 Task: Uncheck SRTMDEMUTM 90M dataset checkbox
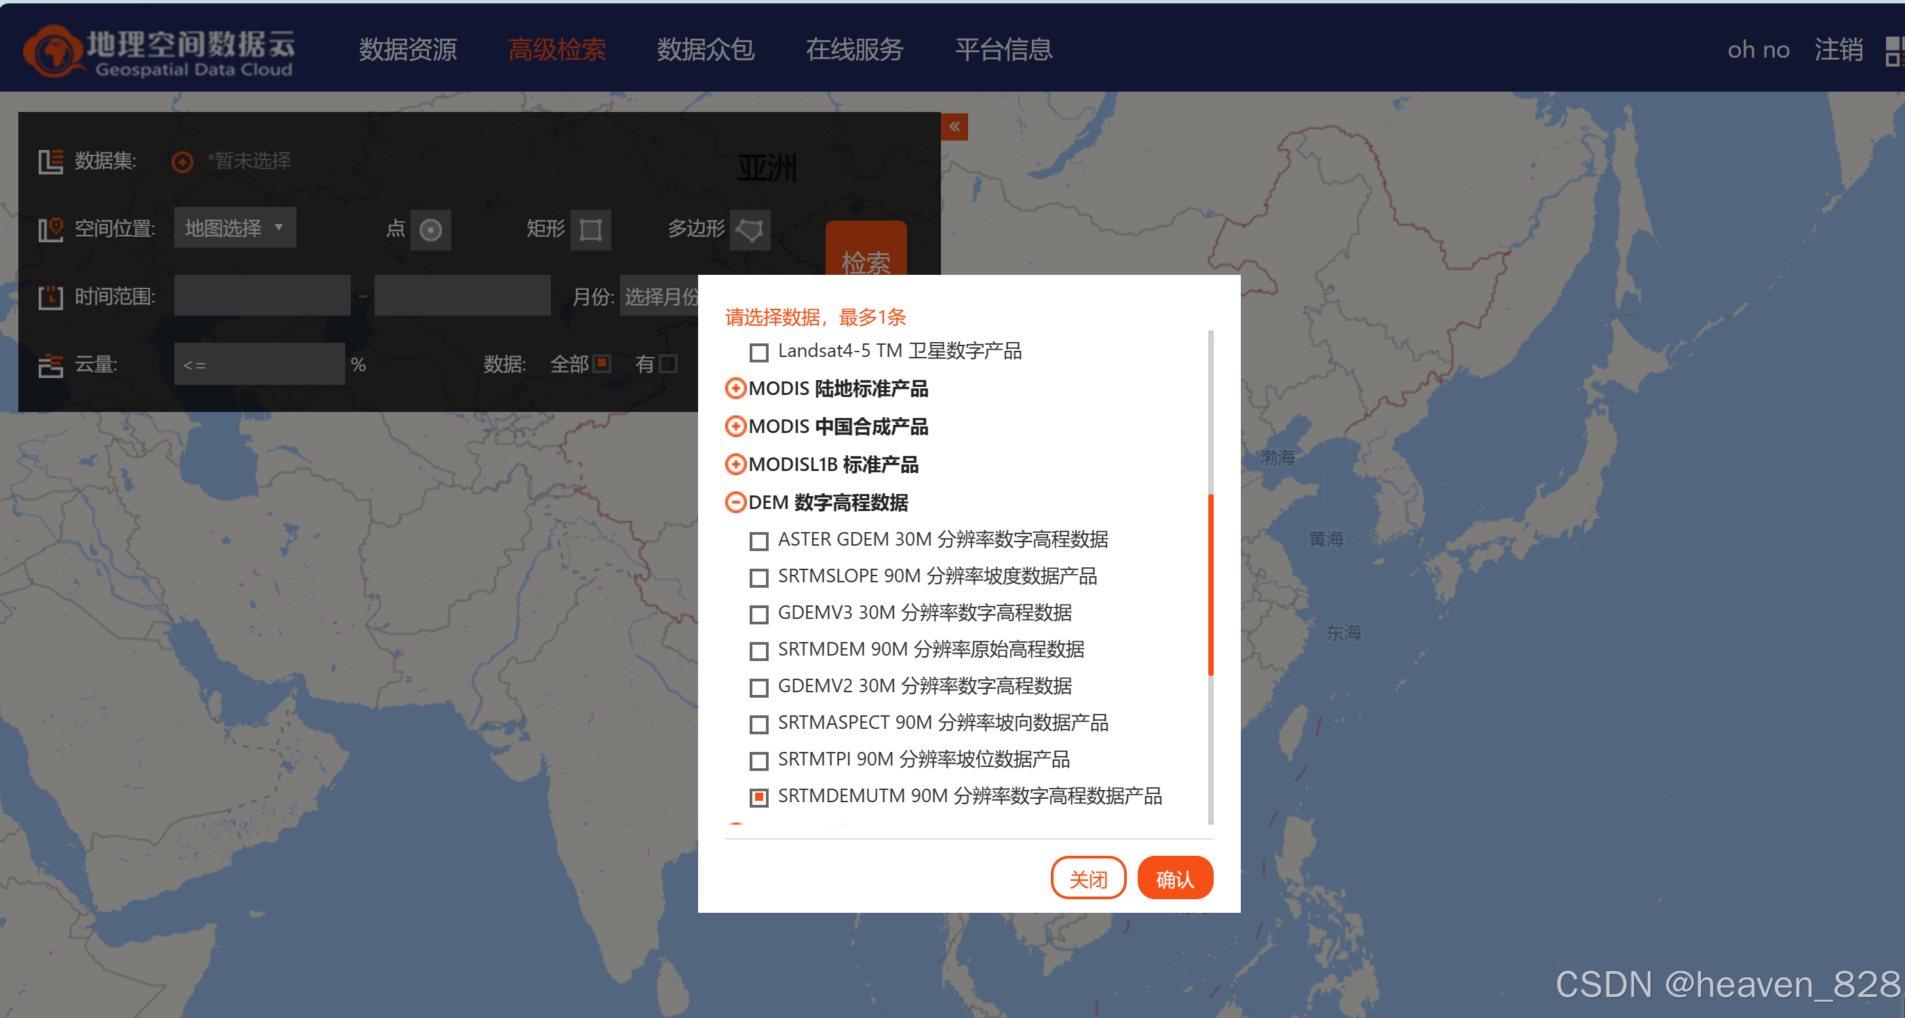coord(758,797)
